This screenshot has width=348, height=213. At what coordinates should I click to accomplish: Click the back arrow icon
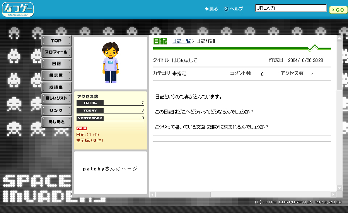click(x=206, y=9)
